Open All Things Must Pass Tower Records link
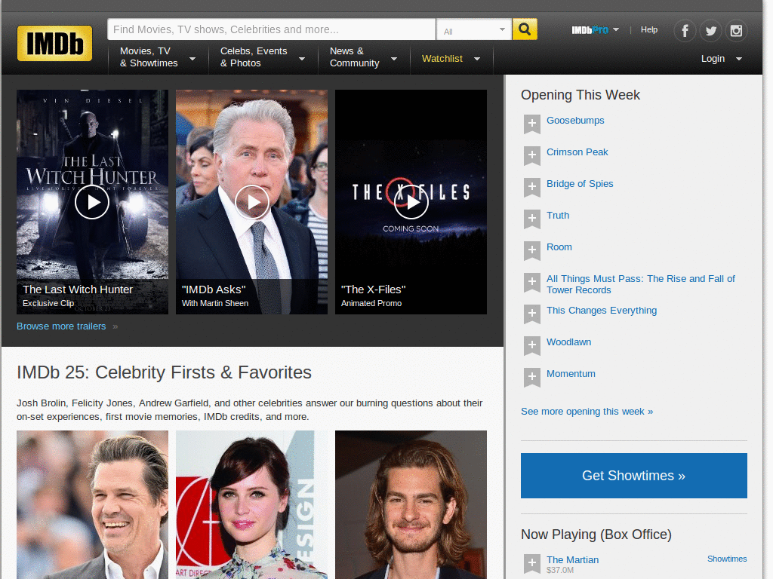The height and width of the screenshot is (579, 773). 640,284
